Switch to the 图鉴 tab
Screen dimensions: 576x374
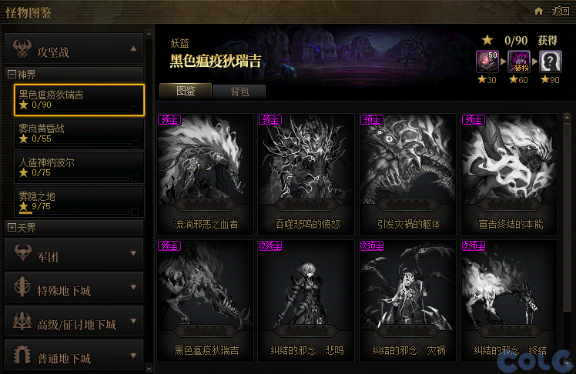tap(186, 91)
